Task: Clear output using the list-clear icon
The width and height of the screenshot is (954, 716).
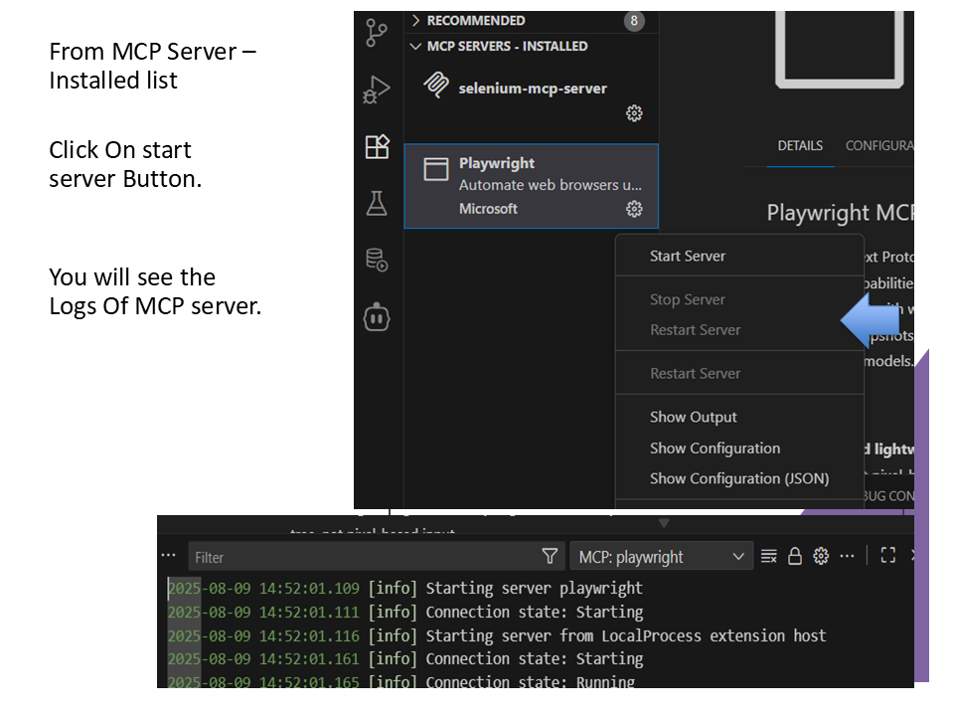Action: (x=769, y=556)
